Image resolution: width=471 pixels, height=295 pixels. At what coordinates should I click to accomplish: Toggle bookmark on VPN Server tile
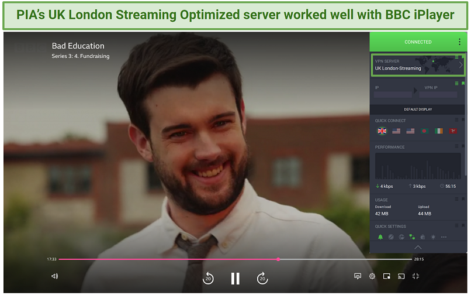pyautogui.click(x=463, y=57)
